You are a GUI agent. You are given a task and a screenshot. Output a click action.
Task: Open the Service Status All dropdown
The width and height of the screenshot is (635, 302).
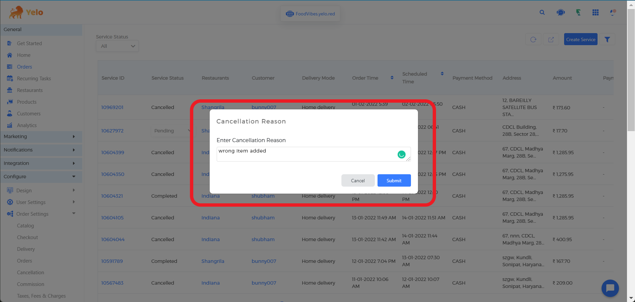(117, 46)
